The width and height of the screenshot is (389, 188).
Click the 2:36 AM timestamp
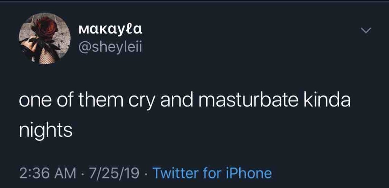point(47,173)
